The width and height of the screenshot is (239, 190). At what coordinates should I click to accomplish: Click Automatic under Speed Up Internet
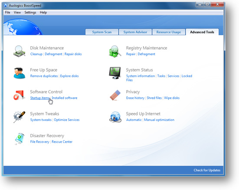coord(134,120)
